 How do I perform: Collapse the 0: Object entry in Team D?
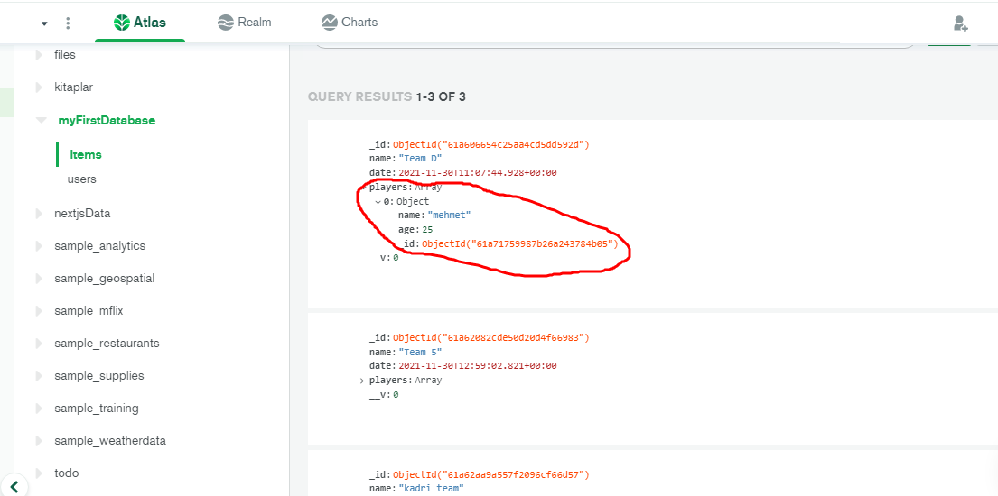pos(378,202)
